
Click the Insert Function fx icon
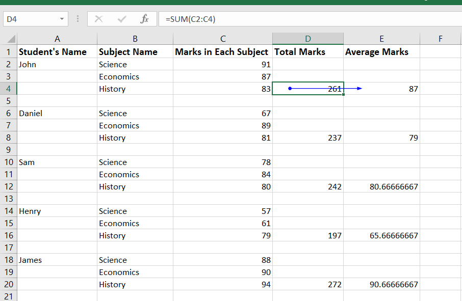[x=144, y=19]
